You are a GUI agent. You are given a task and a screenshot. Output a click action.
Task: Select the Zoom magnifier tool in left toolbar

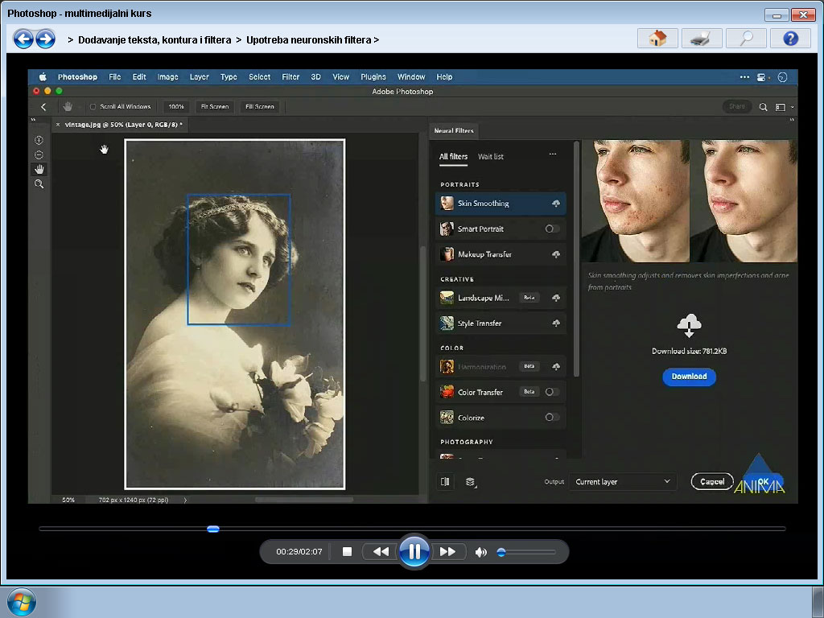coord(39,184)
